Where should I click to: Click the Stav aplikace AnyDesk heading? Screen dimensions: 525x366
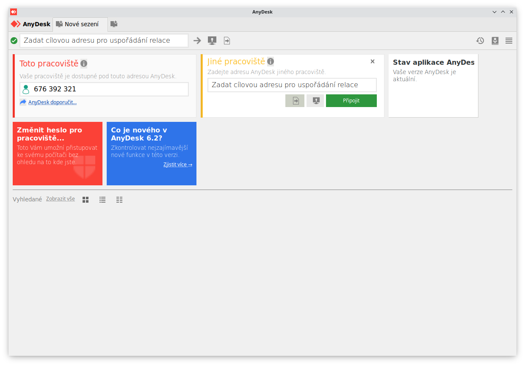434,62
